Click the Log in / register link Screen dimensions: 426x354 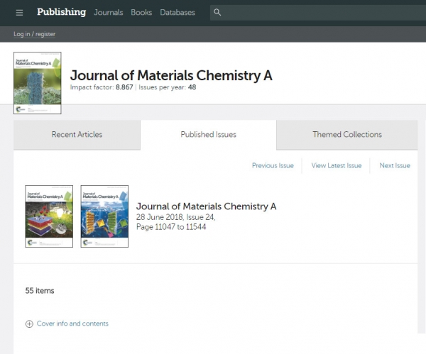[x=35, y=34]
